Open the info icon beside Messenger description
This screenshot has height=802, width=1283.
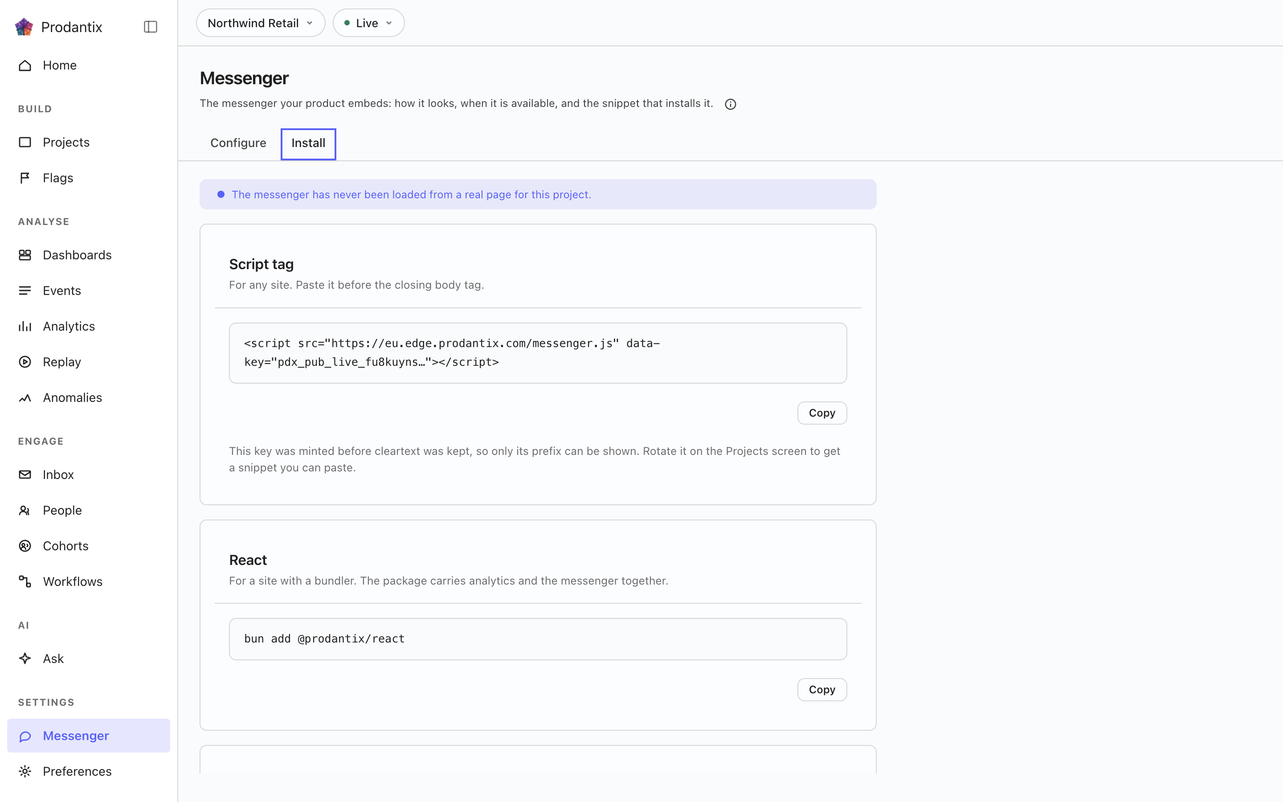731,104
